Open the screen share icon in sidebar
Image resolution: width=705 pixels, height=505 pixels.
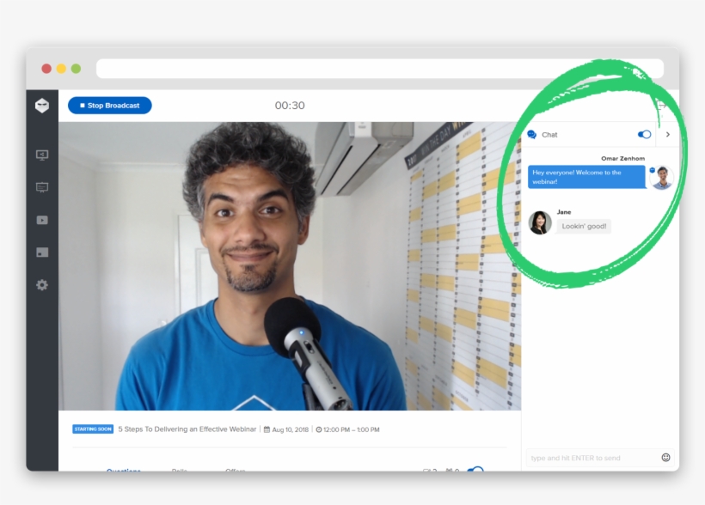[x=42, y=155]
